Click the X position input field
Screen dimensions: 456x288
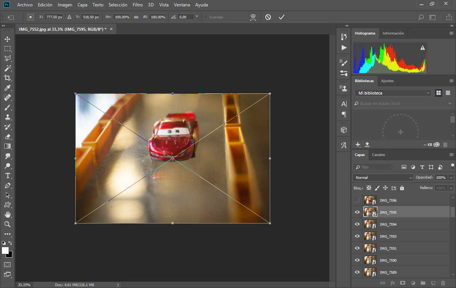54,17
